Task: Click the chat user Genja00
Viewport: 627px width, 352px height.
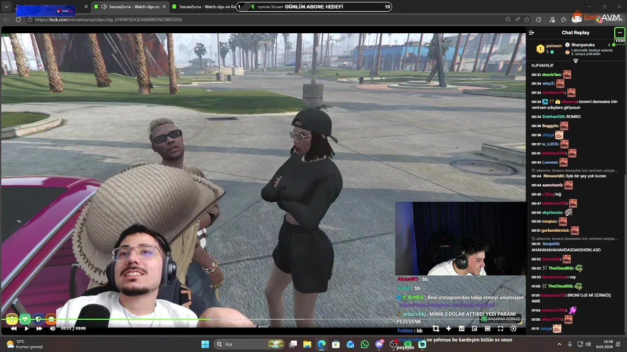Action: click(551, 244)
